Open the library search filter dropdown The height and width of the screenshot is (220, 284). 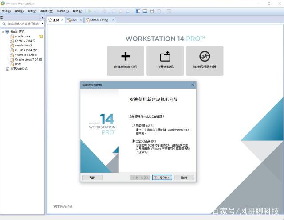[x=43, y=24]
